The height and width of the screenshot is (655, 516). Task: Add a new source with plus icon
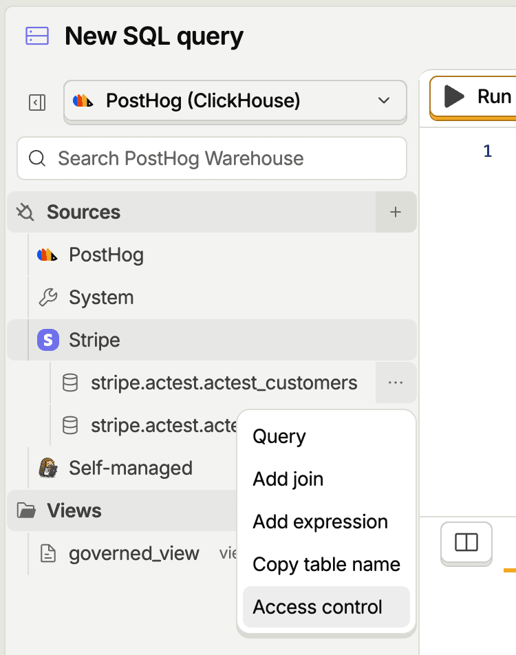tap(395, 212)
